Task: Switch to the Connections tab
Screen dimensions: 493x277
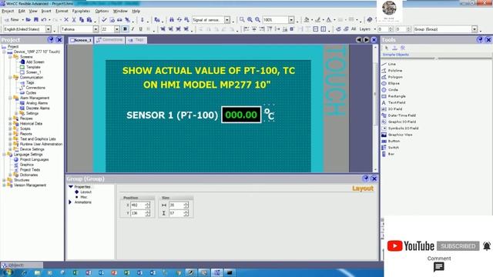Action: click(x=109, y=40)
